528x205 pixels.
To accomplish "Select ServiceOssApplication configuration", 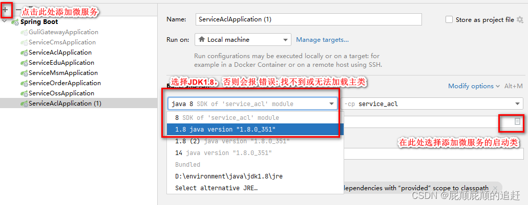I will 61,93.
